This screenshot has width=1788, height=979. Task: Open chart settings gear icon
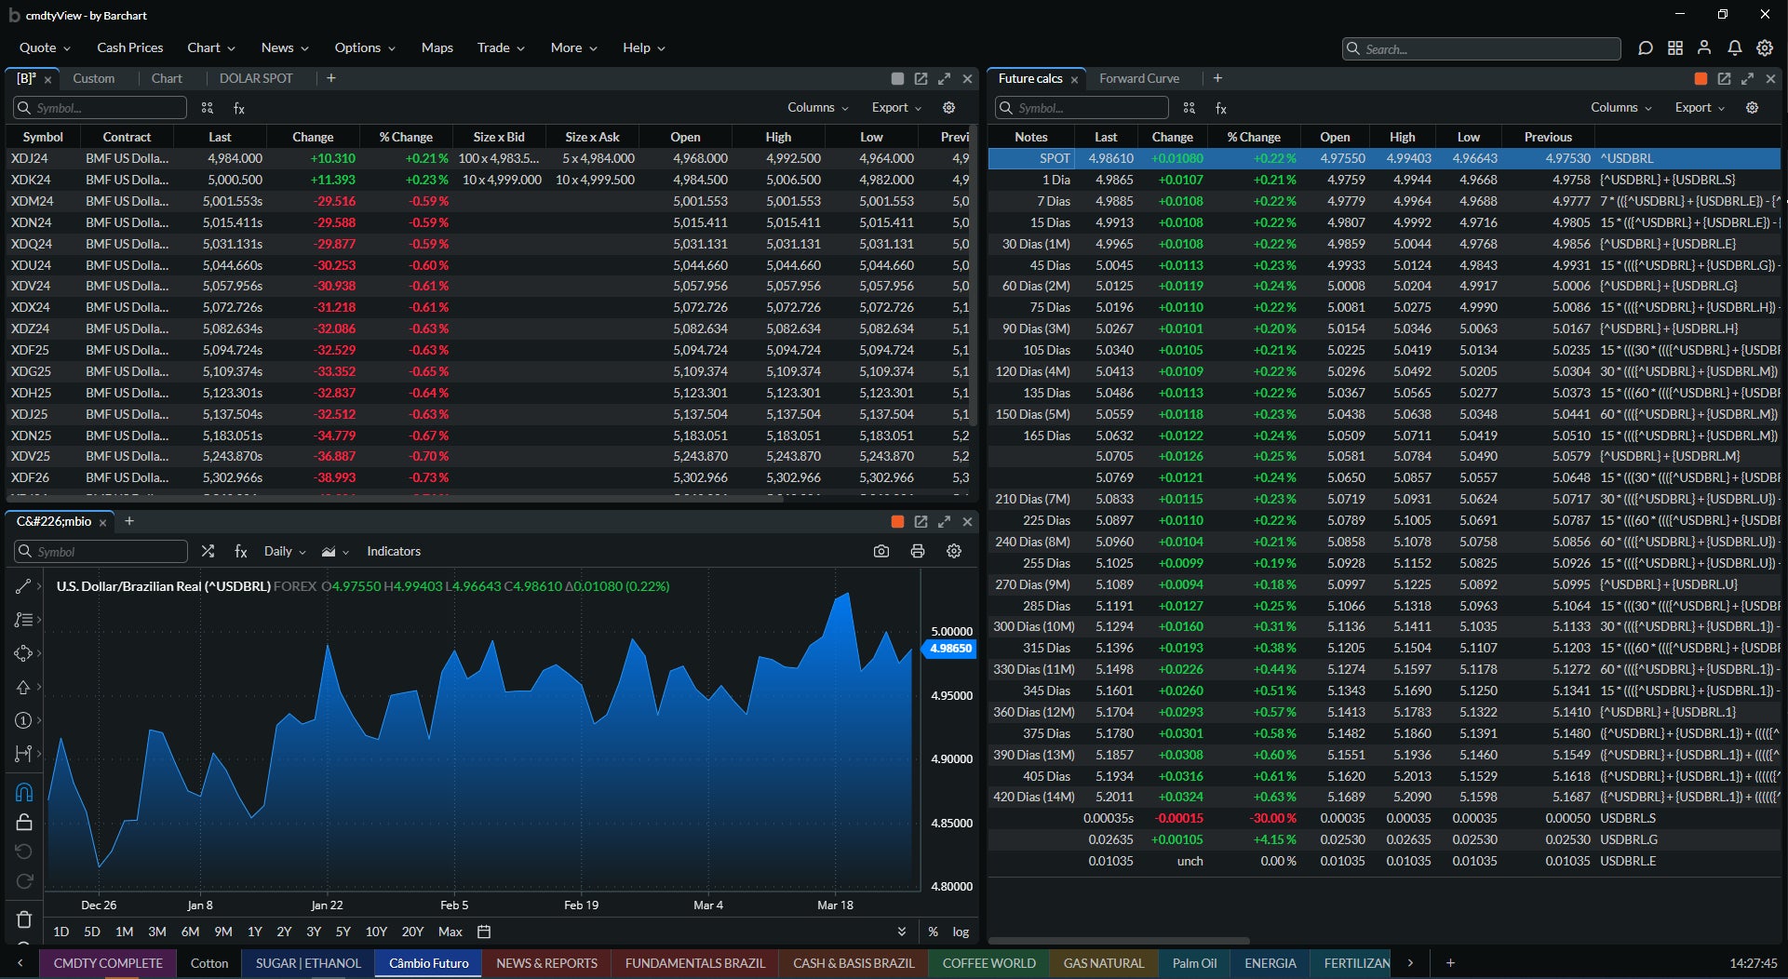coord(954,551)
